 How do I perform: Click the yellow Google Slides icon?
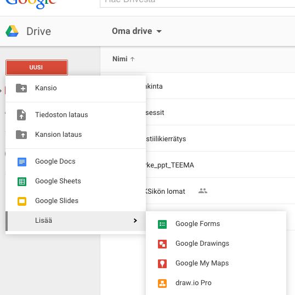point(22,201)
